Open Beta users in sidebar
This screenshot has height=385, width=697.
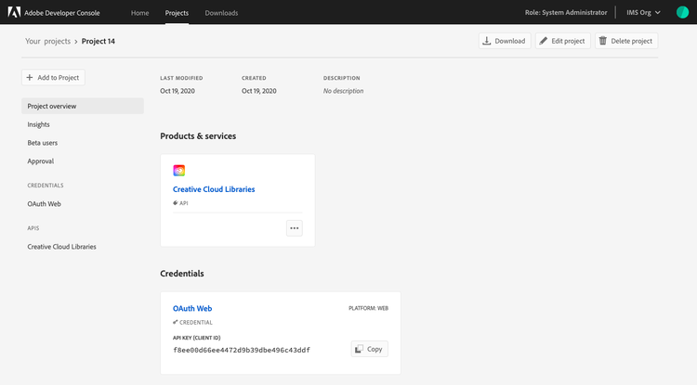pos(43,143)
